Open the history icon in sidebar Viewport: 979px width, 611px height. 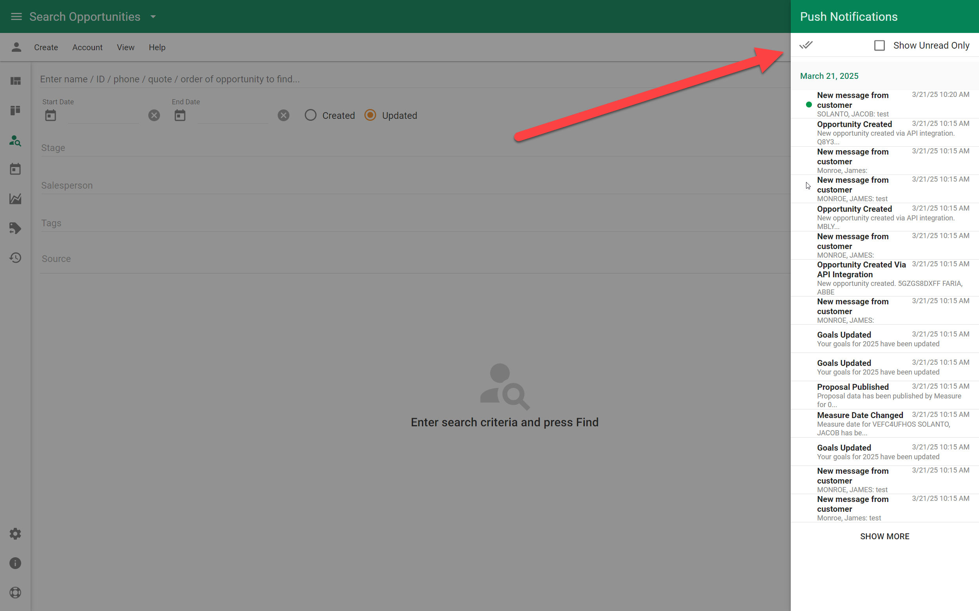[x=15, y=258]
